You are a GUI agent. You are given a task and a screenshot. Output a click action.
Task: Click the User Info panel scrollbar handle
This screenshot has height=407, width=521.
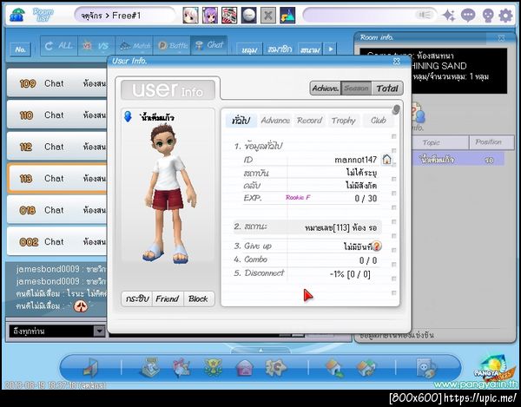click(396, 110)
